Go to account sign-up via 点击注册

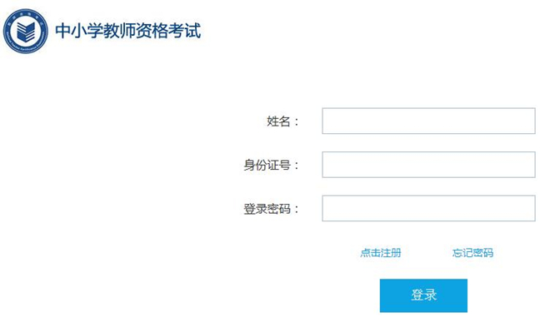(381, 253)
